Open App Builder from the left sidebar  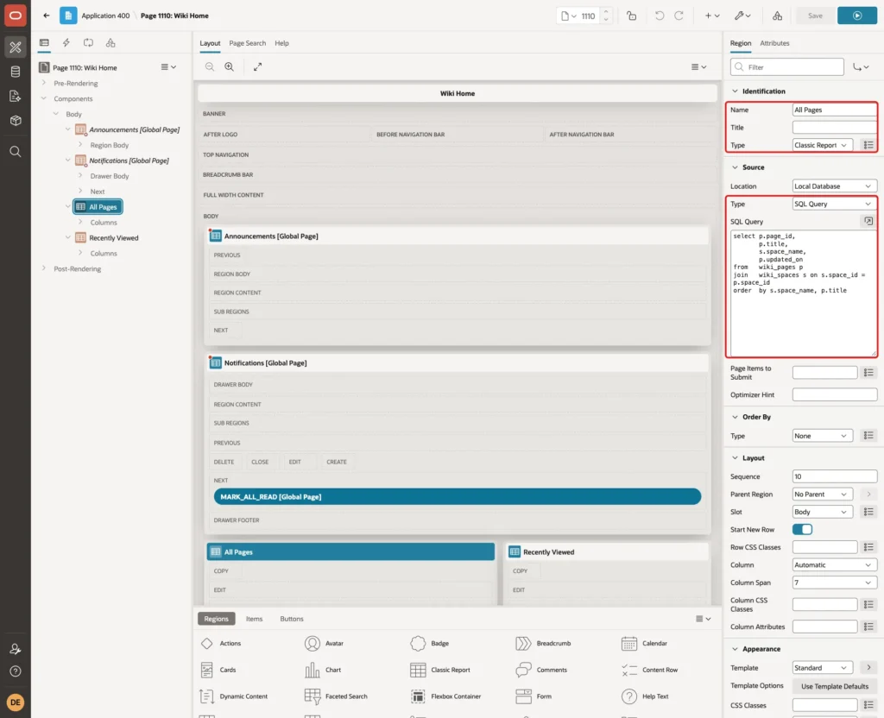tap(16, 47)
